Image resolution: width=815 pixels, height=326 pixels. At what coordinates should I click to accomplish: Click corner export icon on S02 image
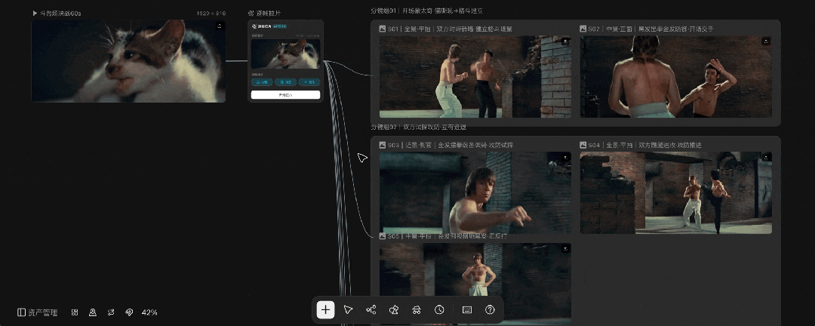[x=766, y=41]
